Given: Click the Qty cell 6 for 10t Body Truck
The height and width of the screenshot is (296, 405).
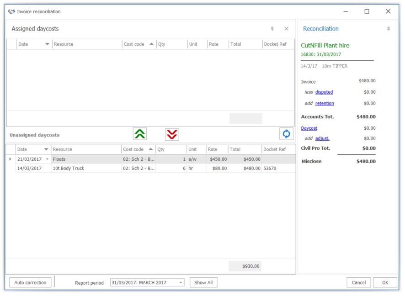Looking at the screenshot, I should tap(171, 168).
